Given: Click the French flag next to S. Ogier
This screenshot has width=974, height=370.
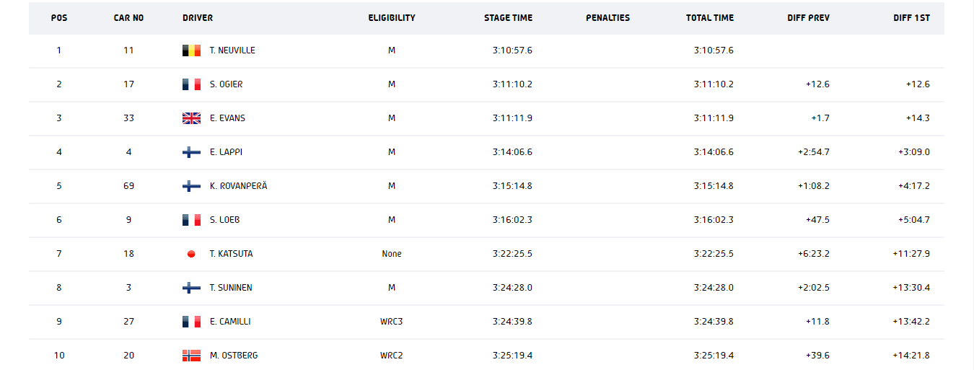Looking at the screenshot, I should (x=191, y=84).
